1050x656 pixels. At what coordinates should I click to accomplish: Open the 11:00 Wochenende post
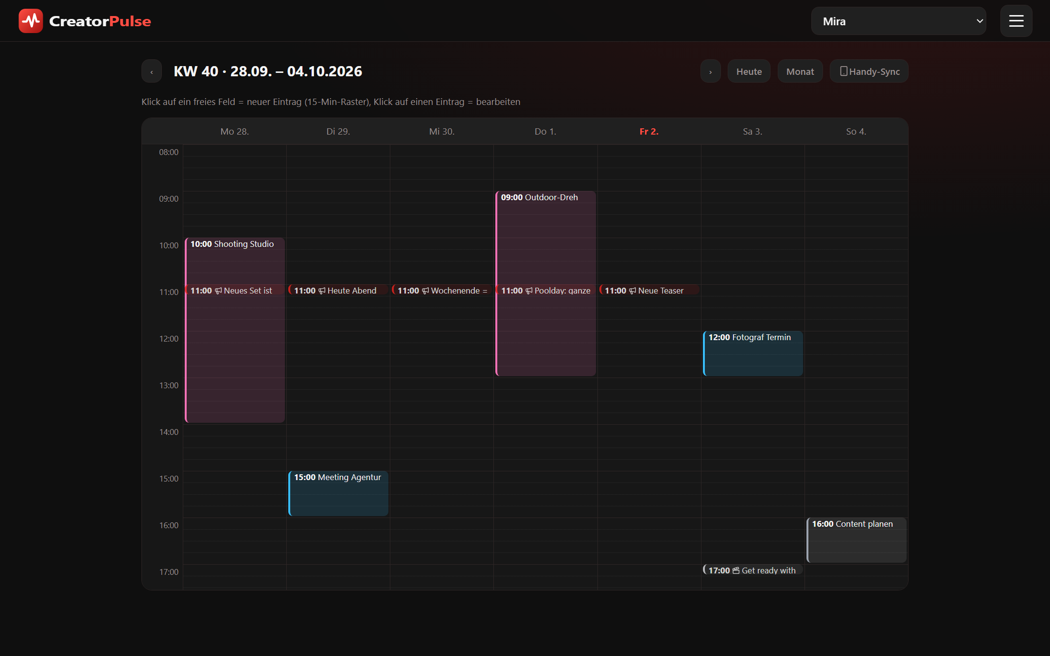[x=442, y=290]
